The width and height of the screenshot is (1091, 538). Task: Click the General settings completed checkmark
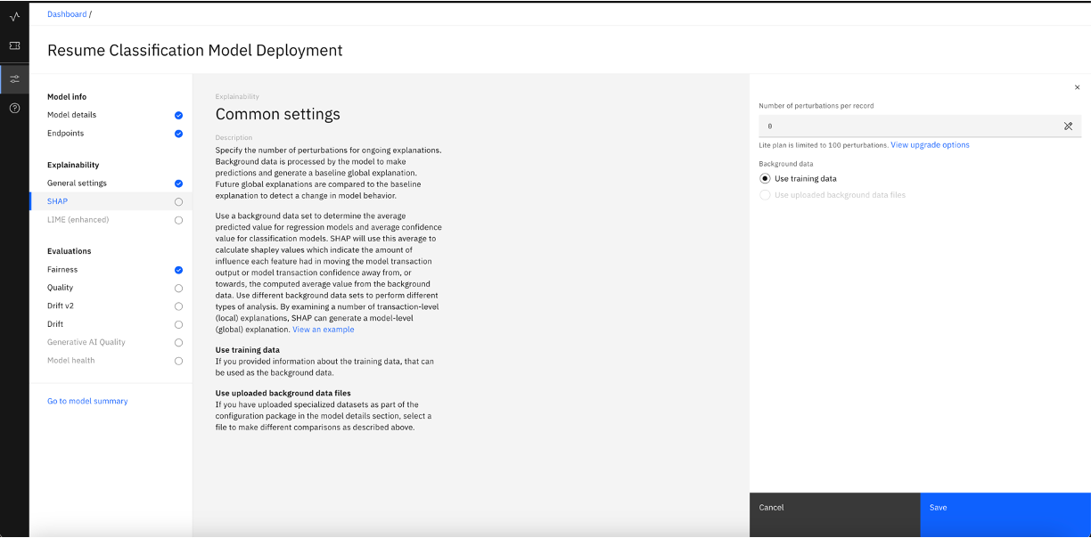[x=178, y=183]
